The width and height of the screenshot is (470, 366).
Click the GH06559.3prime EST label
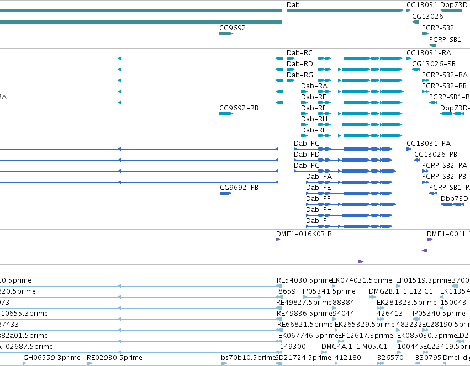pyautogui.click(x=52, y=358)
